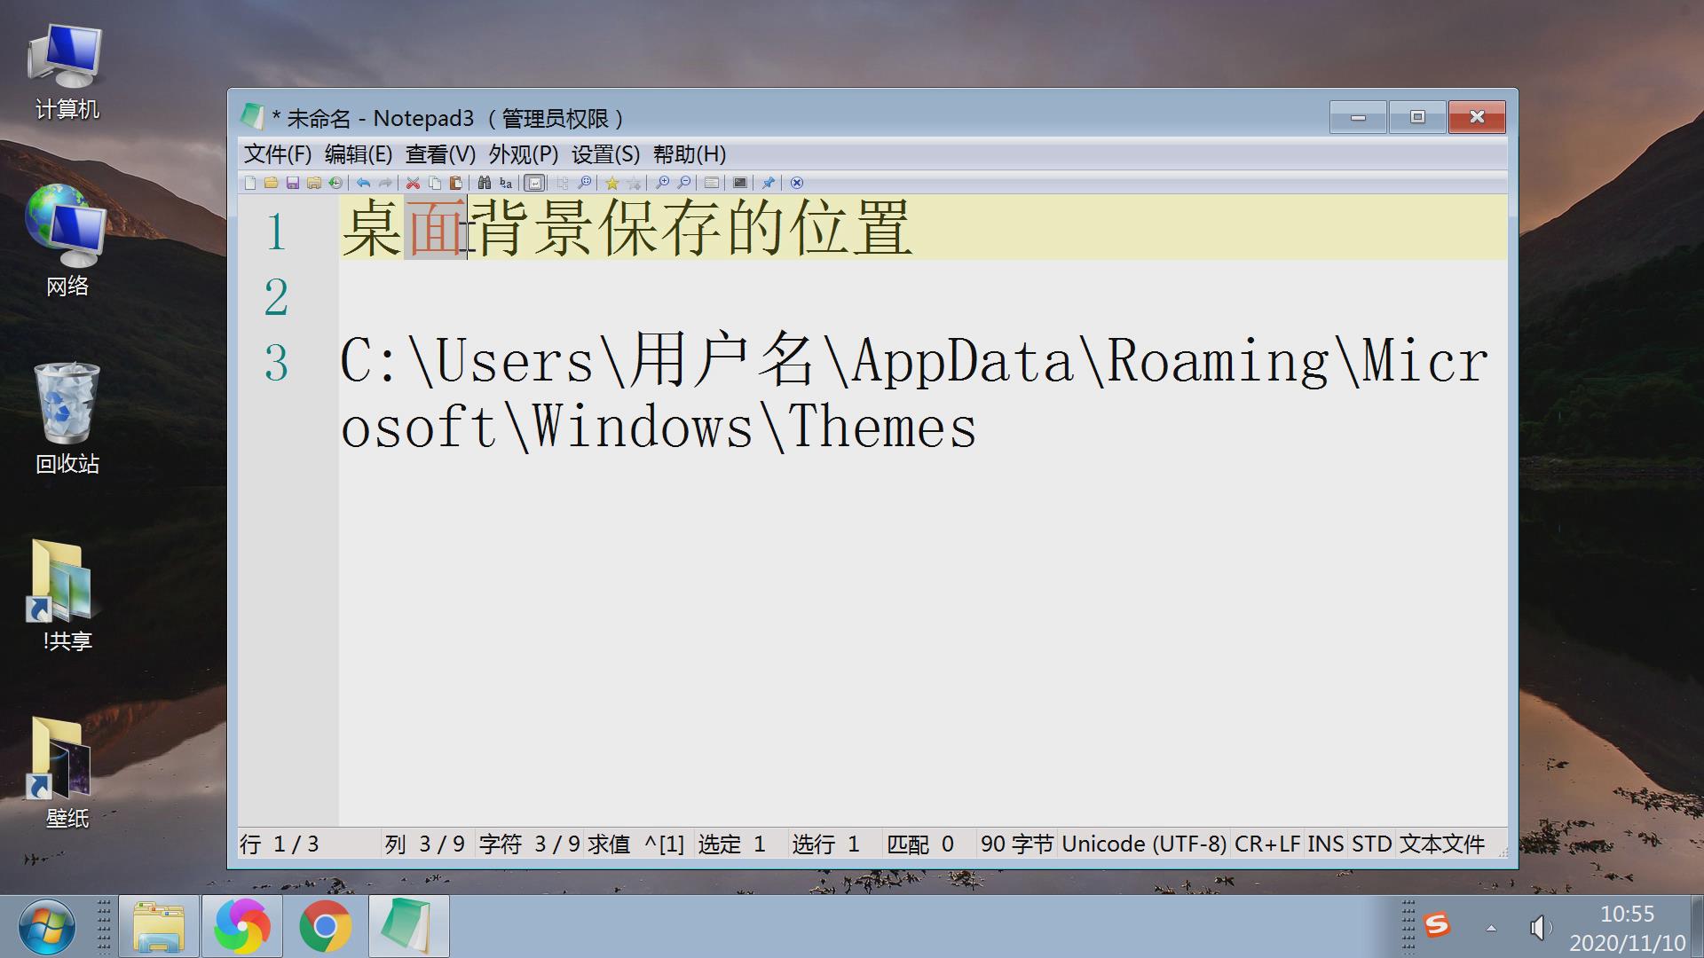
Task: Toggle always on top pin icon
Action: (769, 183)
